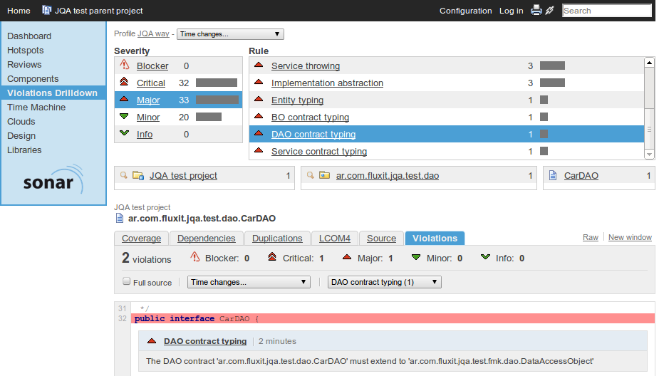659x376 pixels.
Task: Click the permalink icon beside the printer
Action: (550, 10)
